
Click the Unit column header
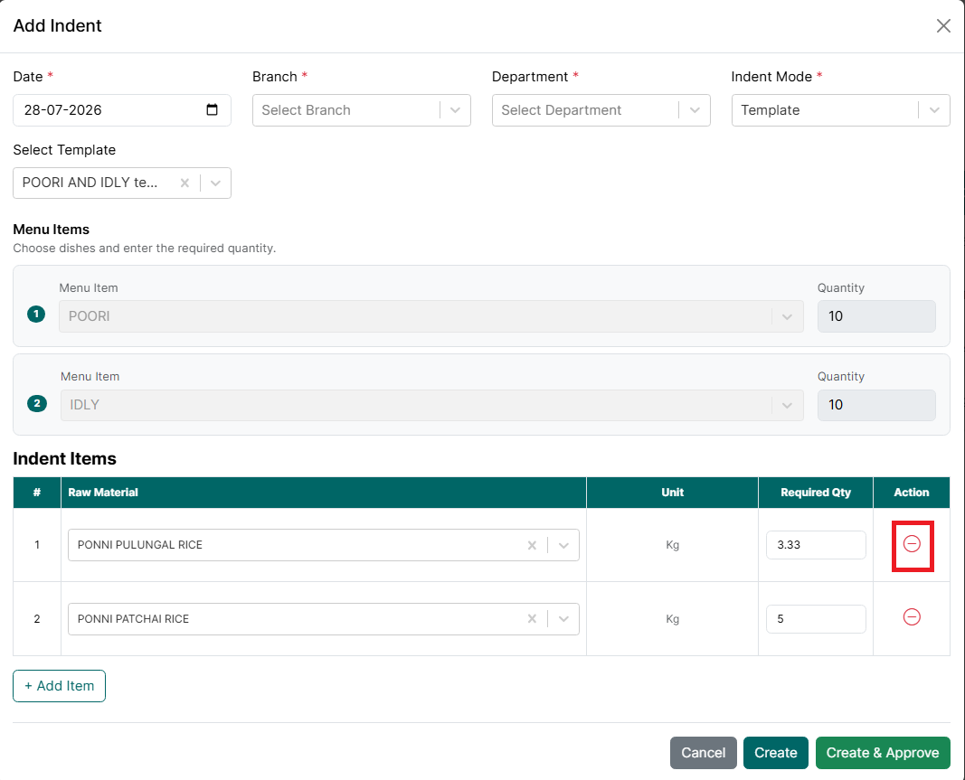tap(672, 492)
